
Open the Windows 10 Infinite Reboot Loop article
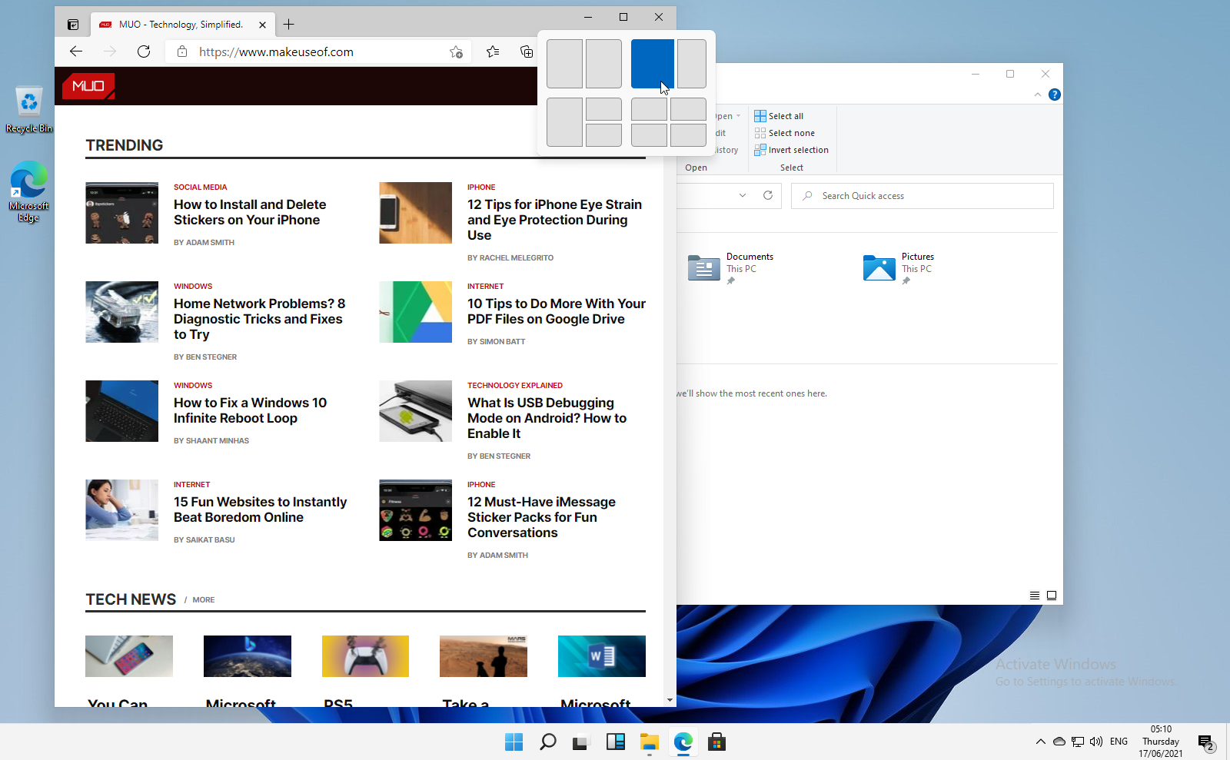click(x=250, y=410)
